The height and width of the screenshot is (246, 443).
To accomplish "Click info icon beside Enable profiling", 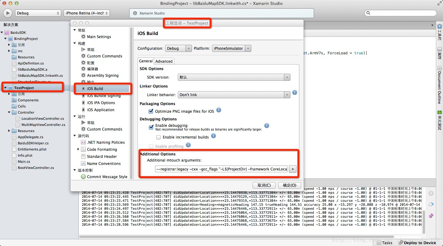I will click(x=188, y=145).
